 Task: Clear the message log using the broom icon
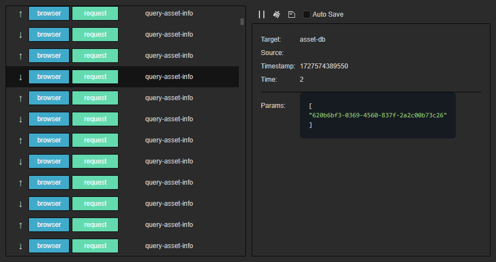(x=276, y=14)
